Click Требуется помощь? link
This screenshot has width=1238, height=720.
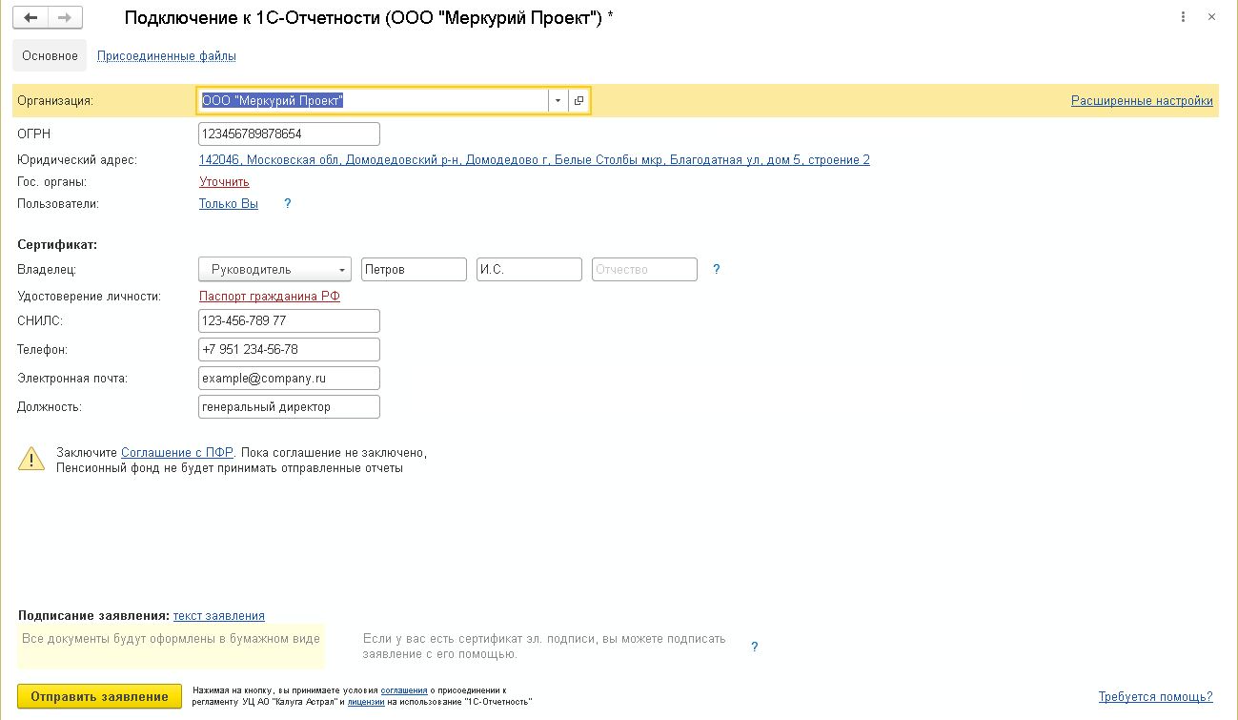1156,697
